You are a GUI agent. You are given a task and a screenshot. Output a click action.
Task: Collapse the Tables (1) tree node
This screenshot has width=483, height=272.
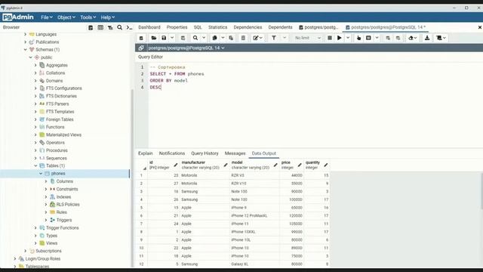tap(35, 166)
